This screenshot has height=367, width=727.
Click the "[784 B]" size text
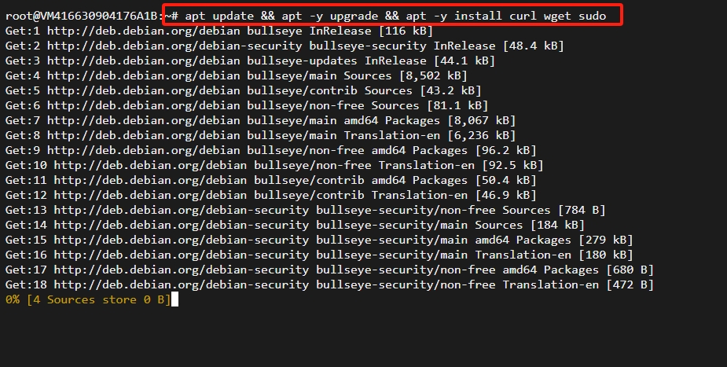[582, 210]
